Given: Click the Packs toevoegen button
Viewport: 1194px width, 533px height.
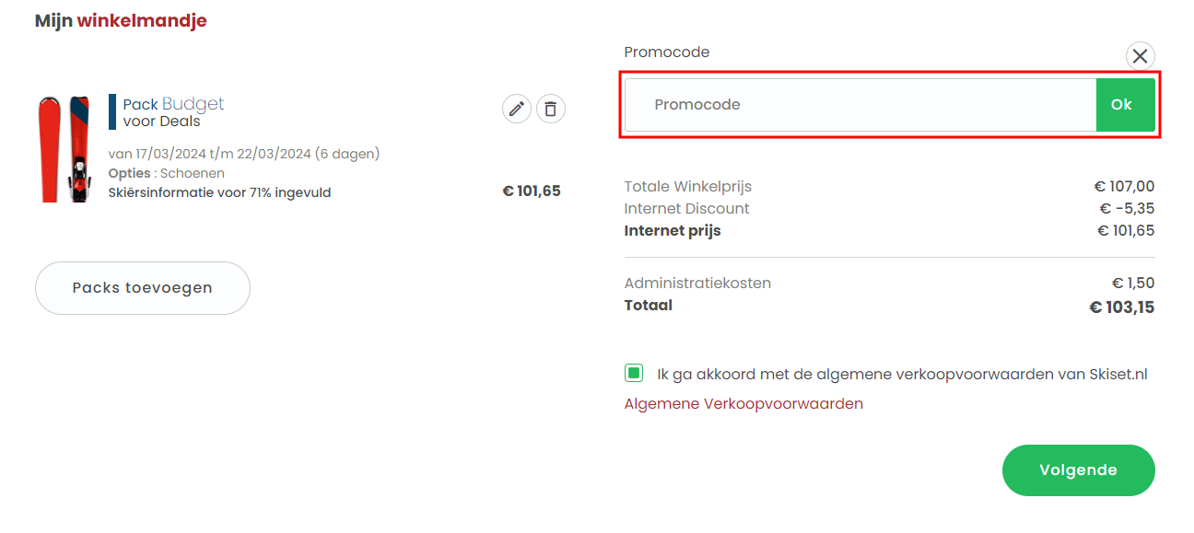Looking at the screenshot, I should 142,288.
